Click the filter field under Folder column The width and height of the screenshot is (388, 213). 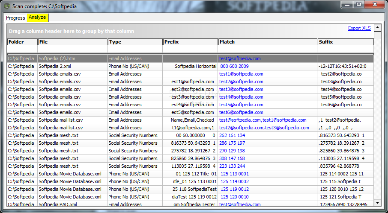[x=22, y=49]
